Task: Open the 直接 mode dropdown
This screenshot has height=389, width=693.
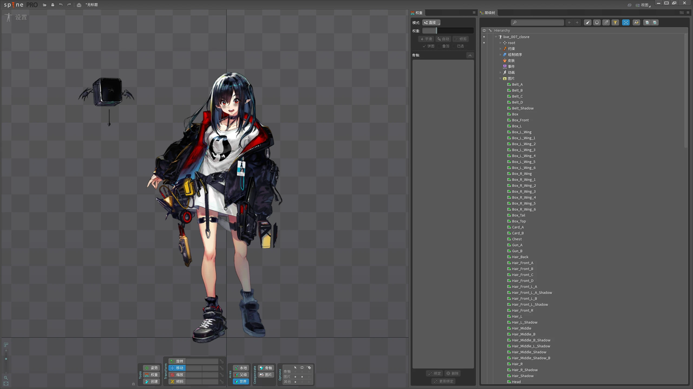Action: (431, 23)
